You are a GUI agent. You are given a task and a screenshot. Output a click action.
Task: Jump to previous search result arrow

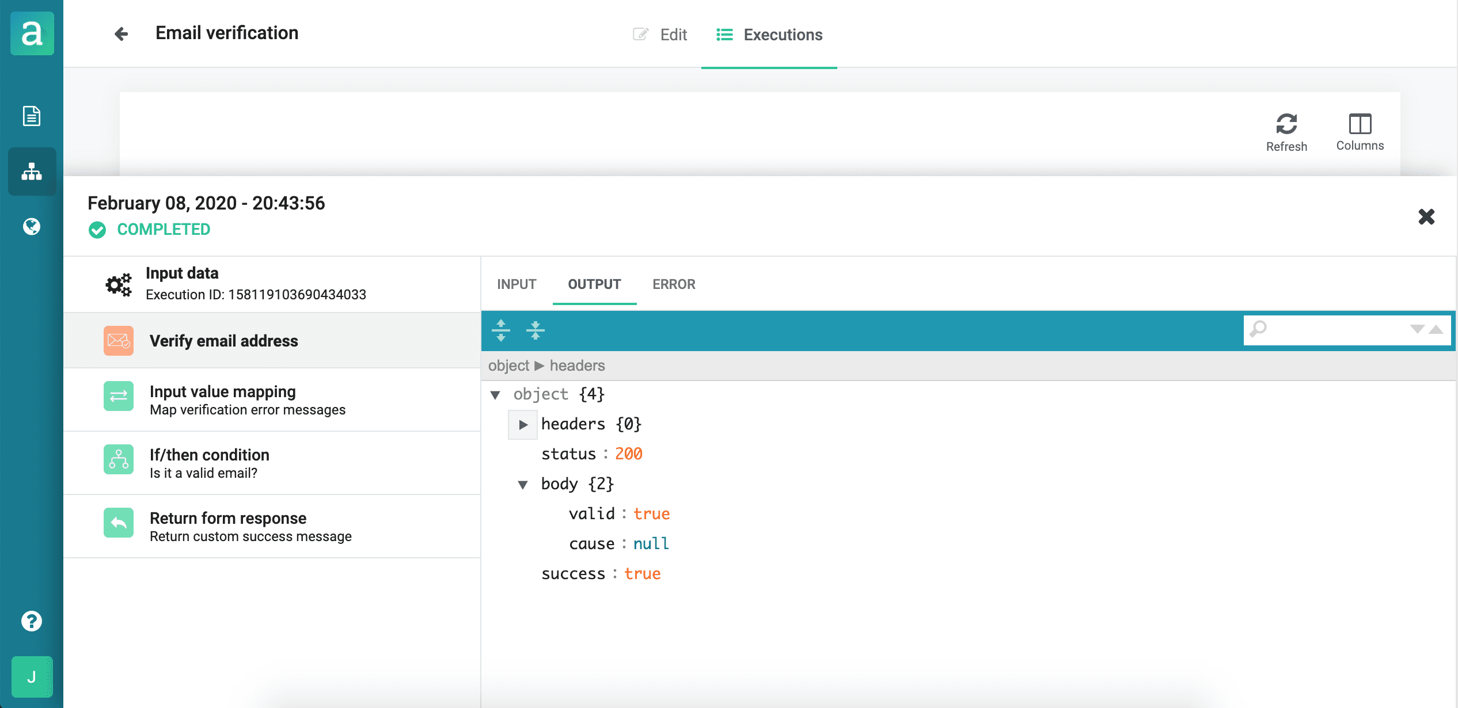tap(1436, 329)
